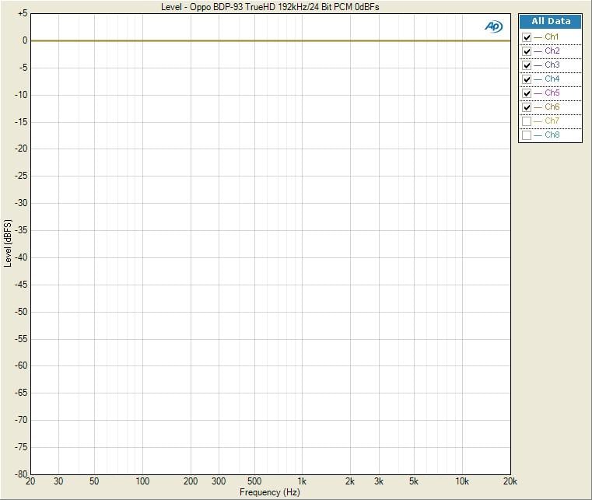The width and height of the screenshot is (592, 500).
Task: Disable the Ch5 checkbox
Action: [527, 93]
